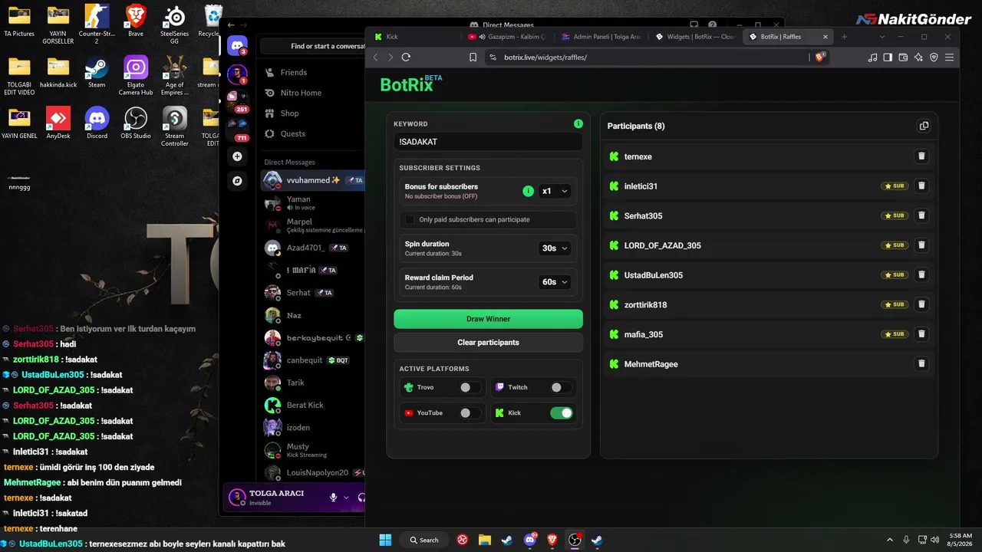Open Reward claim Period 60s dropdown
The height and width of the screenshot is (552, 982).
[555, 282]
